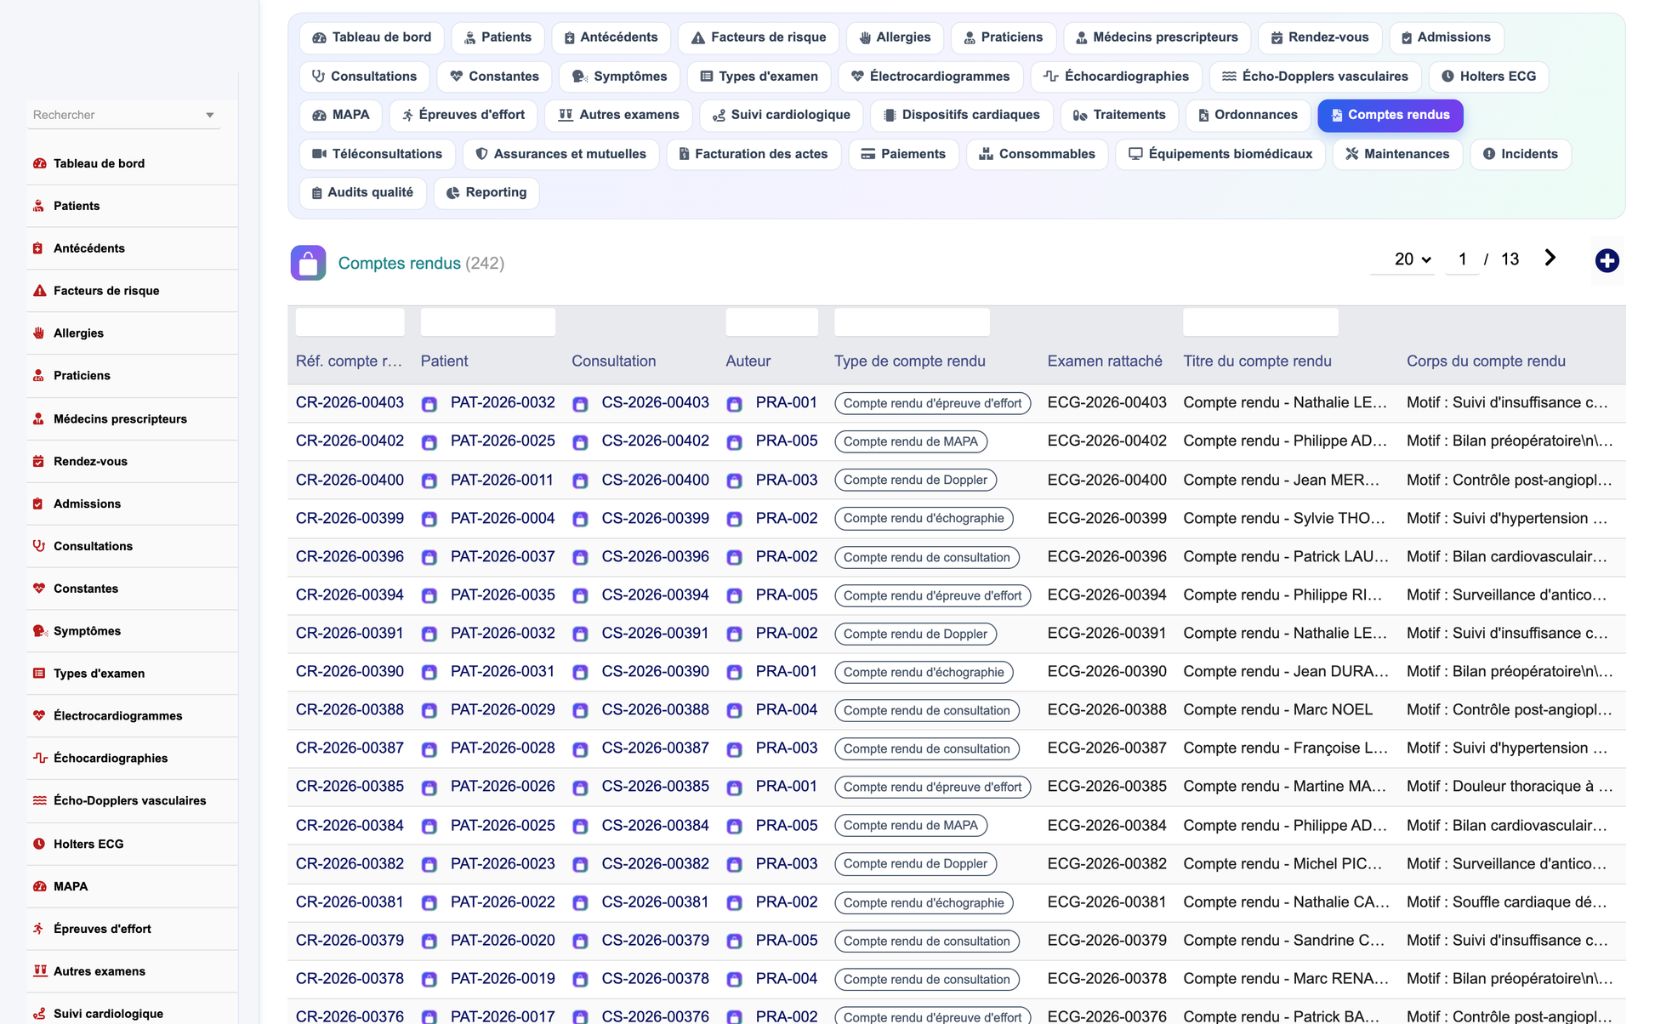Open the Audits qualité tab

[x=362, y=192]
